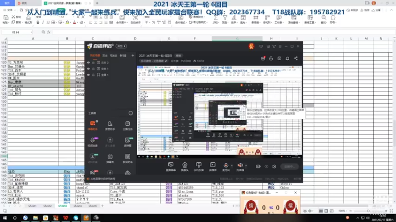Toggle visibility of the 全屏 1 source

[89, 75]
